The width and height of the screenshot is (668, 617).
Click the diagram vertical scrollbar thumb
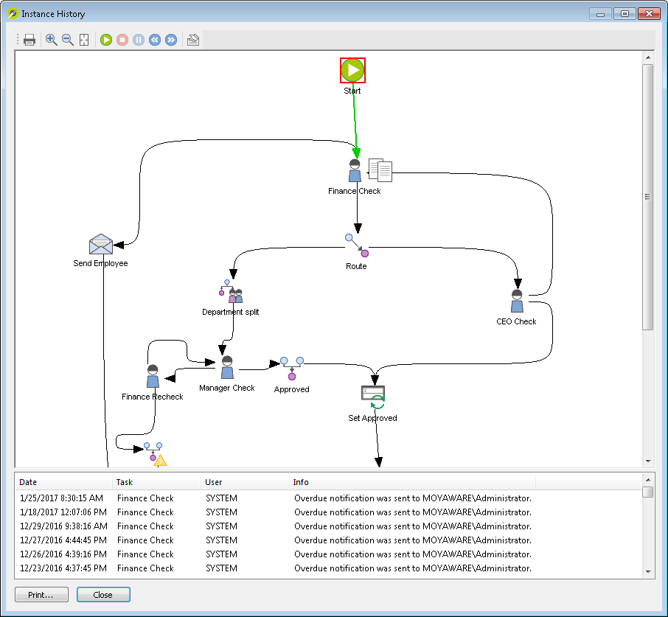tap(647, 197)
